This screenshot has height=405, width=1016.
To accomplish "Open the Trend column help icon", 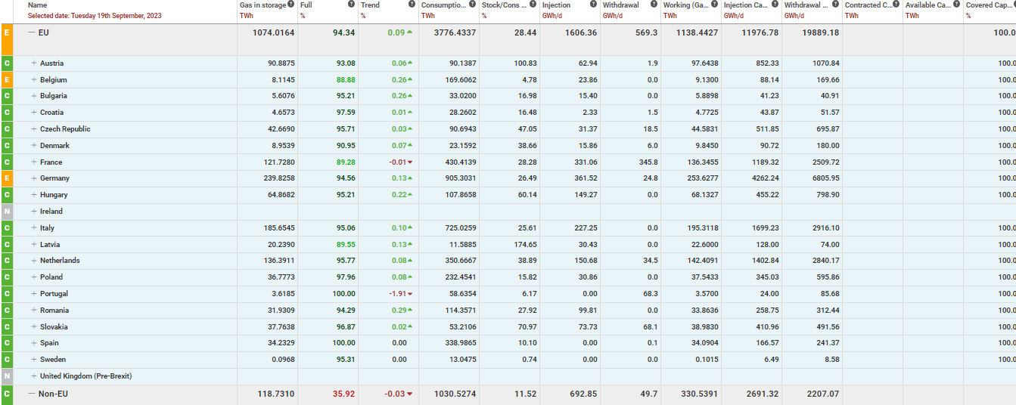I will [412, 5].
